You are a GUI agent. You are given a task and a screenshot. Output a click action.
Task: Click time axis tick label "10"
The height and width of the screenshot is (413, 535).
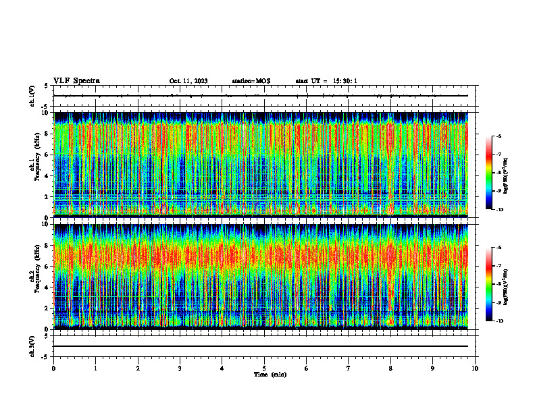tap(475, 368)
